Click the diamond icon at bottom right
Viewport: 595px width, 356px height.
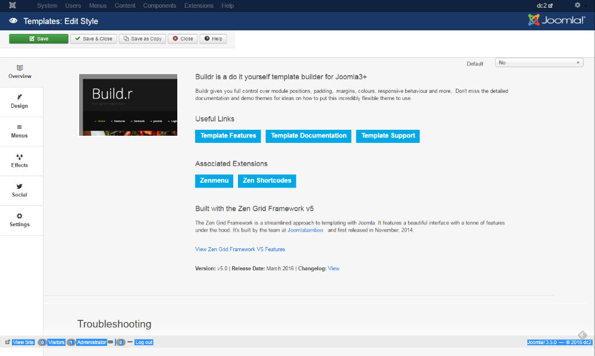(x=583, y=335)
